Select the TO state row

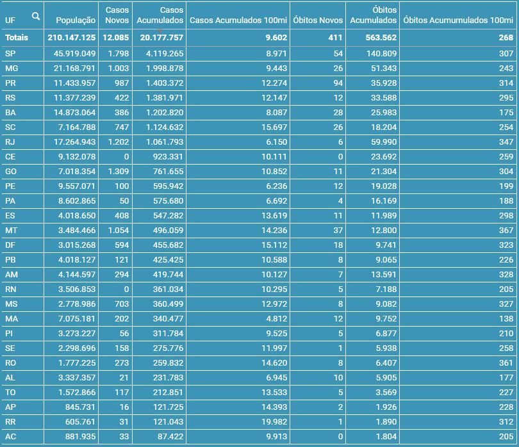10,393
